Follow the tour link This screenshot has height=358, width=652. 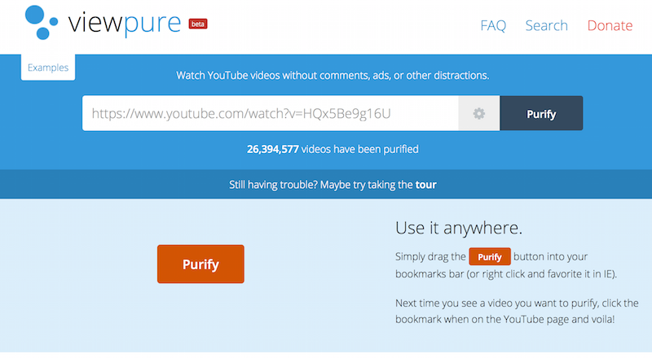(425, 185)
